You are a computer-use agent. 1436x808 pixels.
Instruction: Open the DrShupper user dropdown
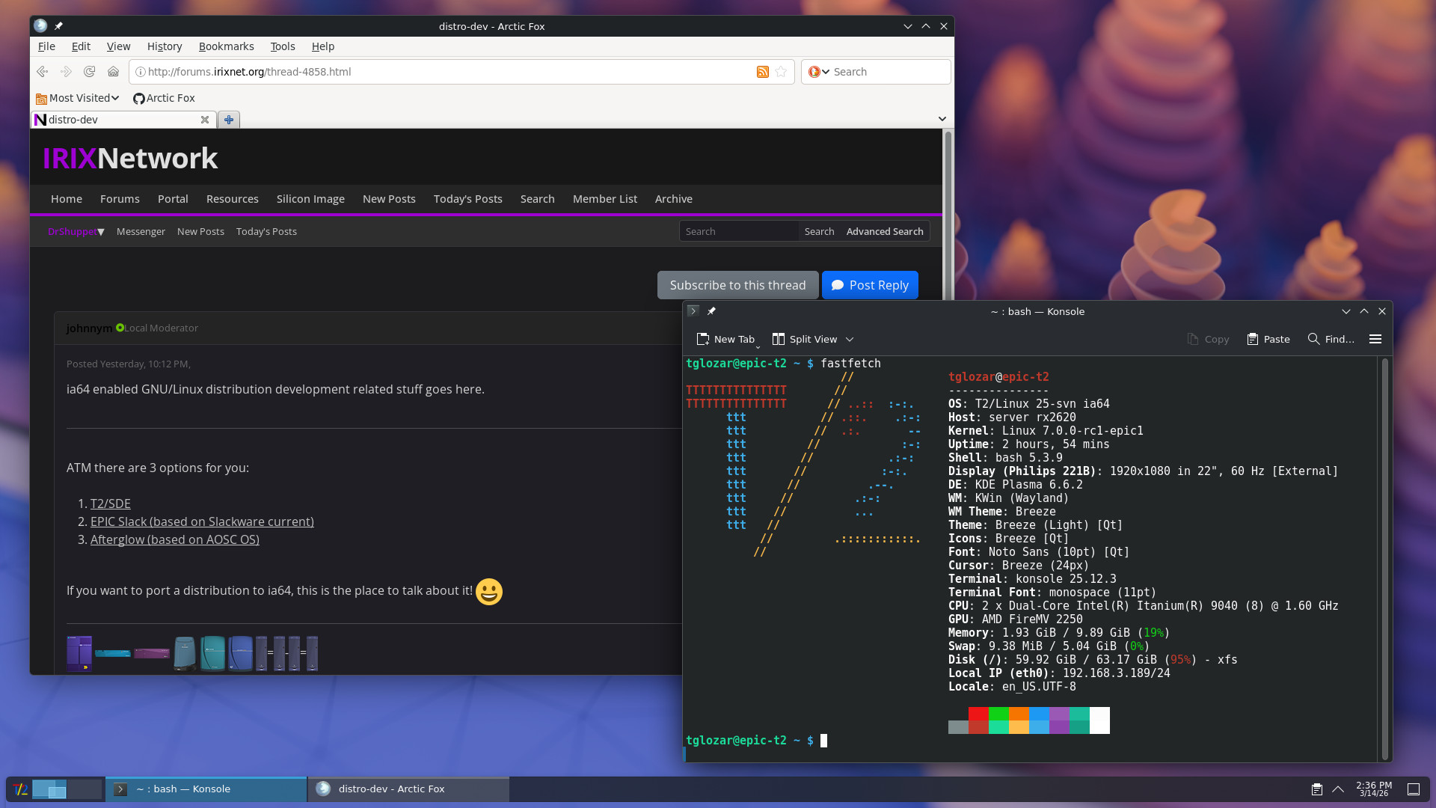point(76,232)
